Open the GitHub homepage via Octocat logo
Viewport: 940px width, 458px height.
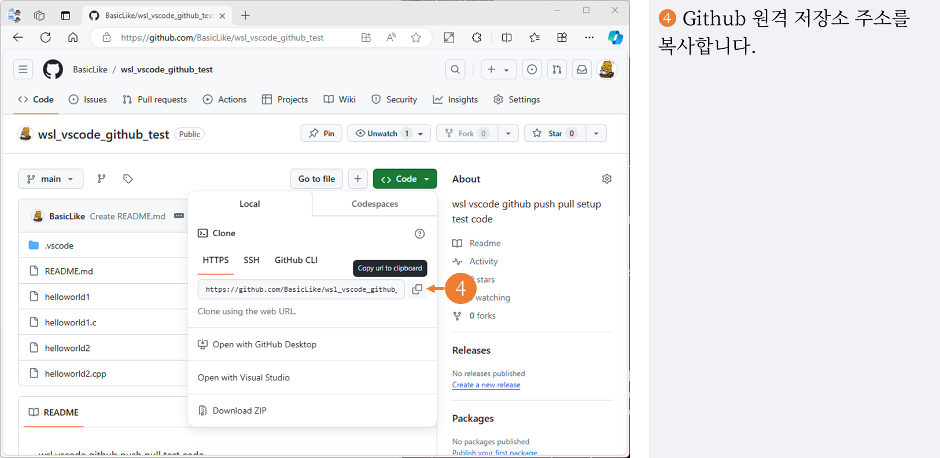[x=53, y=69]
